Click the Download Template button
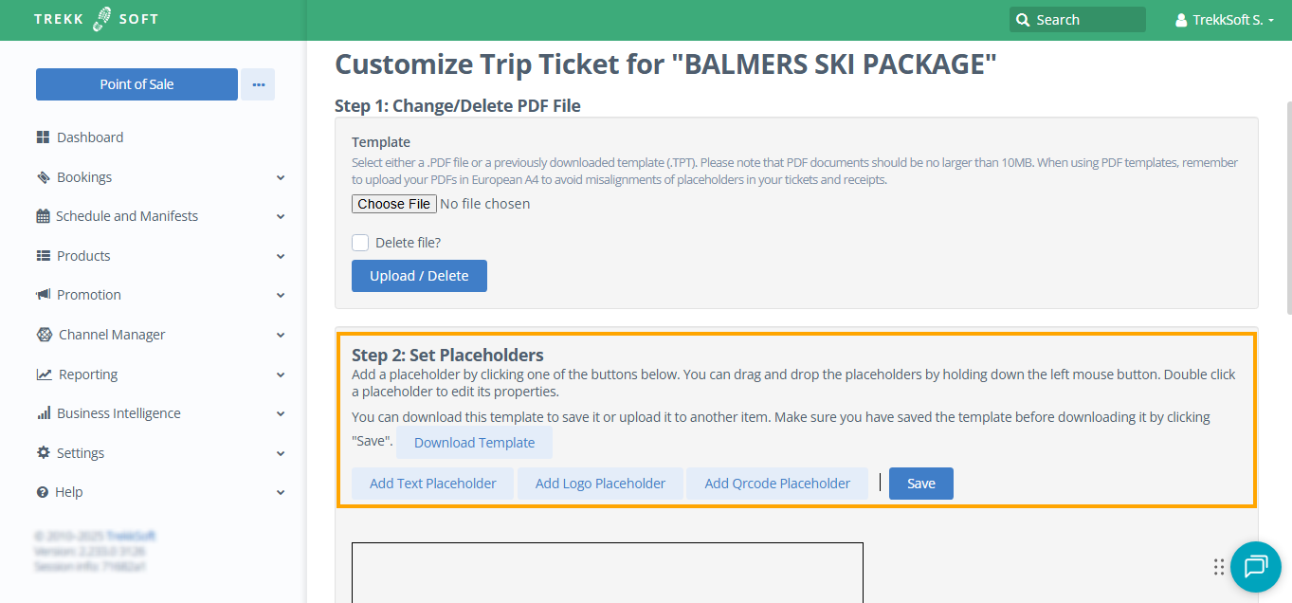The width and height of the screenshot is (1292, 603). tap(474, 443)
